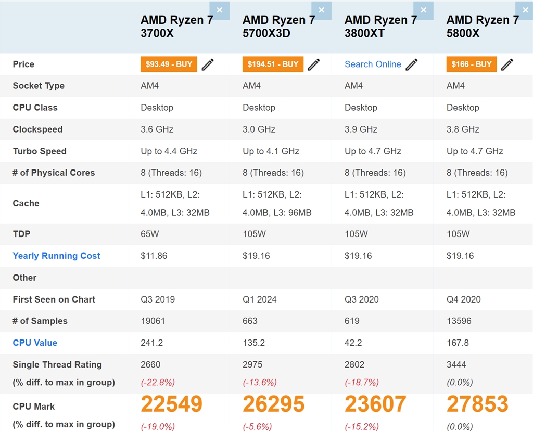Image resolution: width=533 pixels, height=432 pixels.
Task: Click the single thread difference (-13.6%)
Action: pos(260,383)
